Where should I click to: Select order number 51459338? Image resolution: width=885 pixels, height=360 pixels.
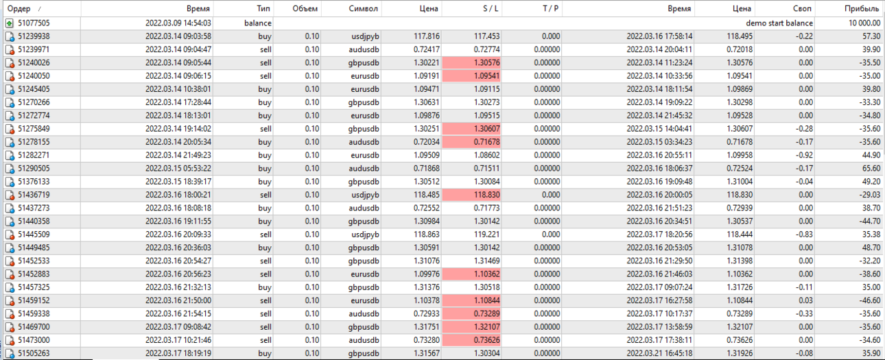point(34,313)
